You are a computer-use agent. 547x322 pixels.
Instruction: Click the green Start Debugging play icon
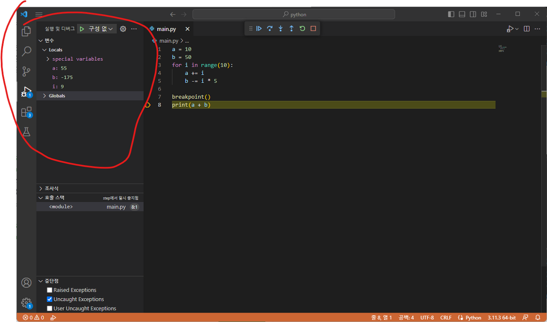pyautogui.click(x=82, y=29)
